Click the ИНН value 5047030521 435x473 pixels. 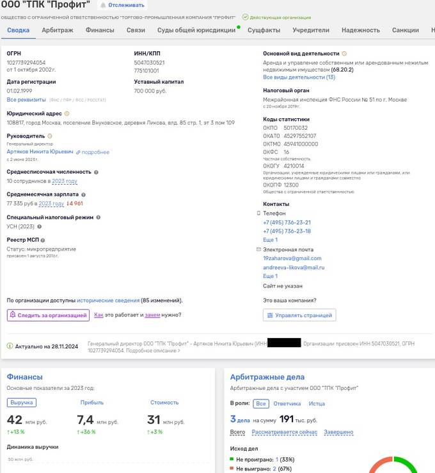[149, 63]
